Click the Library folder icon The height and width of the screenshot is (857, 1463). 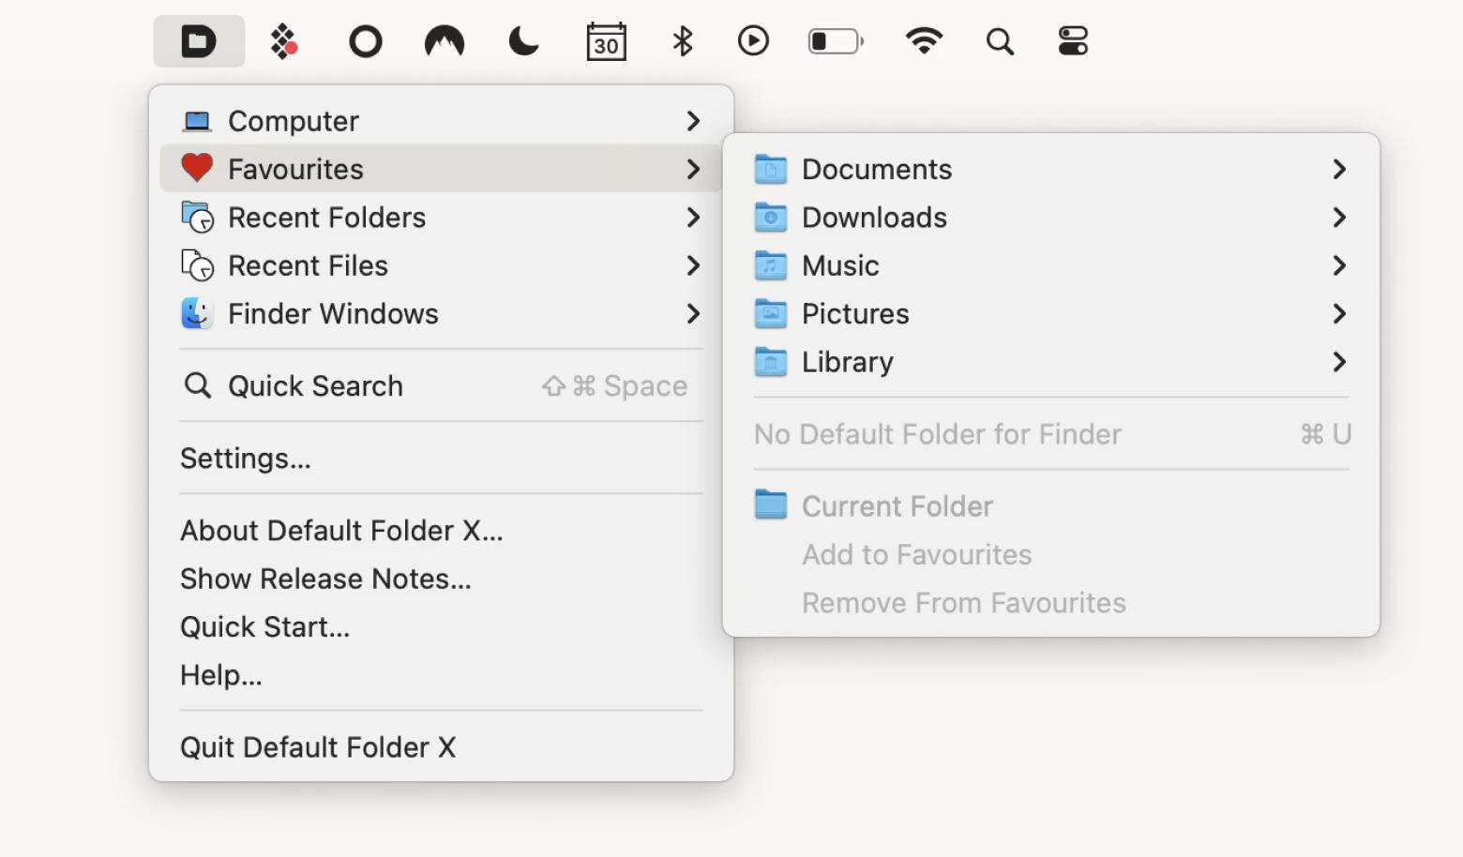(x=771, y=362)
